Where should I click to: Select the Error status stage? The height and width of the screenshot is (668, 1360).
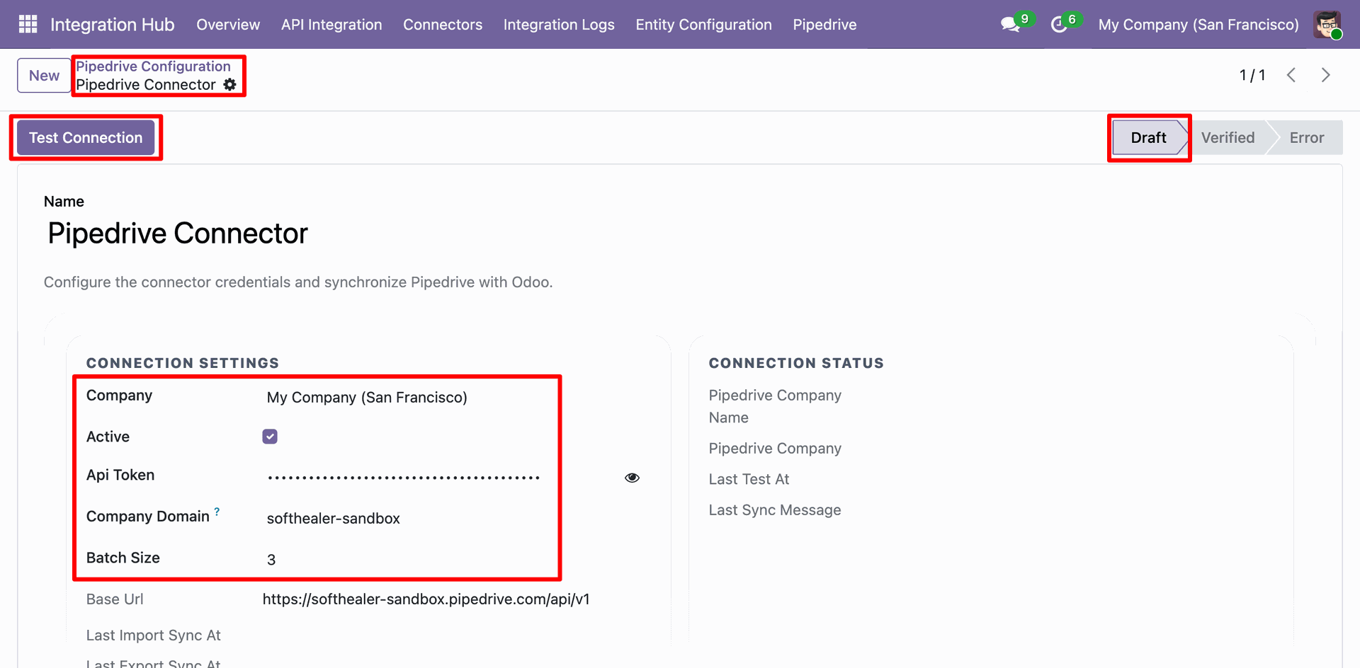click(x=1306, y=137)
